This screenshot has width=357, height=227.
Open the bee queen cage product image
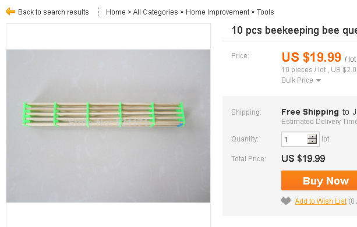coord(108,126)
